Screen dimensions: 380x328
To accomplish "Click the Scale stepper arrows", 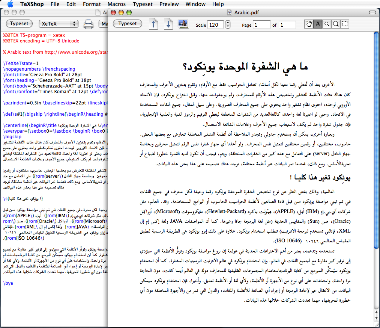I will point(228,24).
